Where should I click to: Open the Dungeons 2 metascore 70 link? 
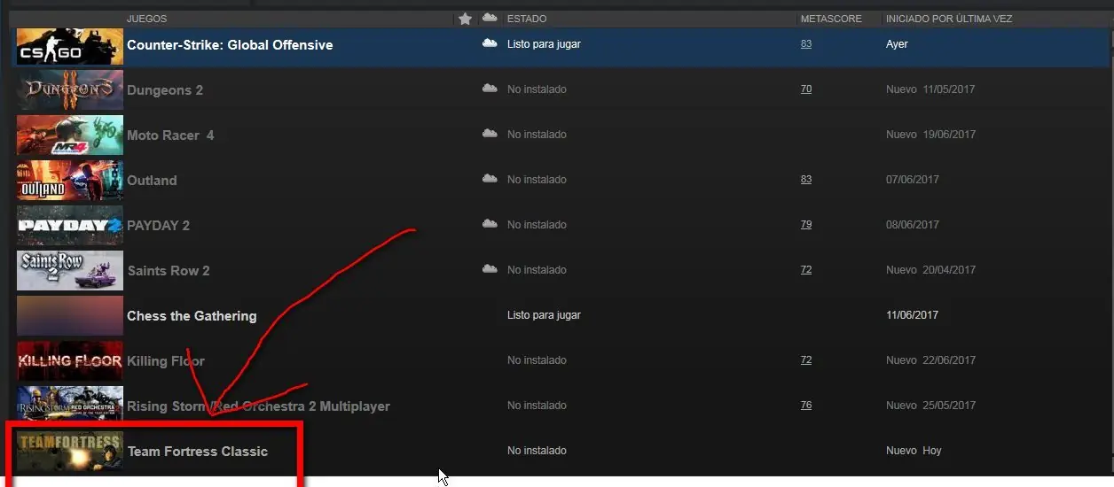click(805, 89)
